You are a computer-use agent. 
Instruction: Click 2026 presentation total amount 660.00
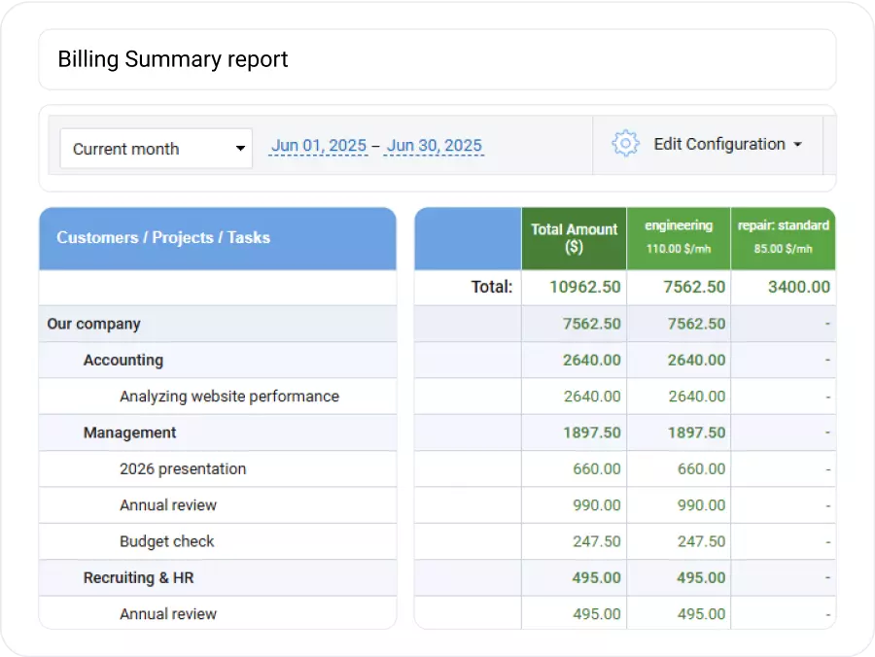click(597, 469)
